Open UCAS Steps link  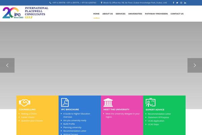point(153,124)
